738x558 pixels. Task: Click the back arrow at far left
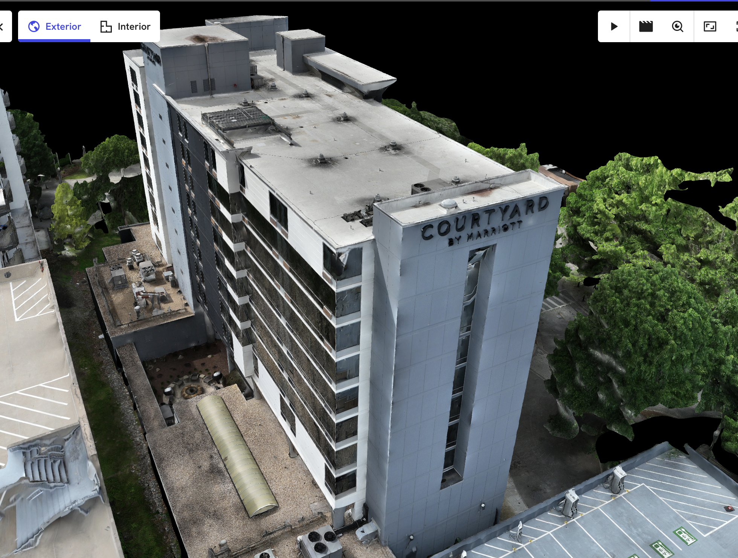2,26
